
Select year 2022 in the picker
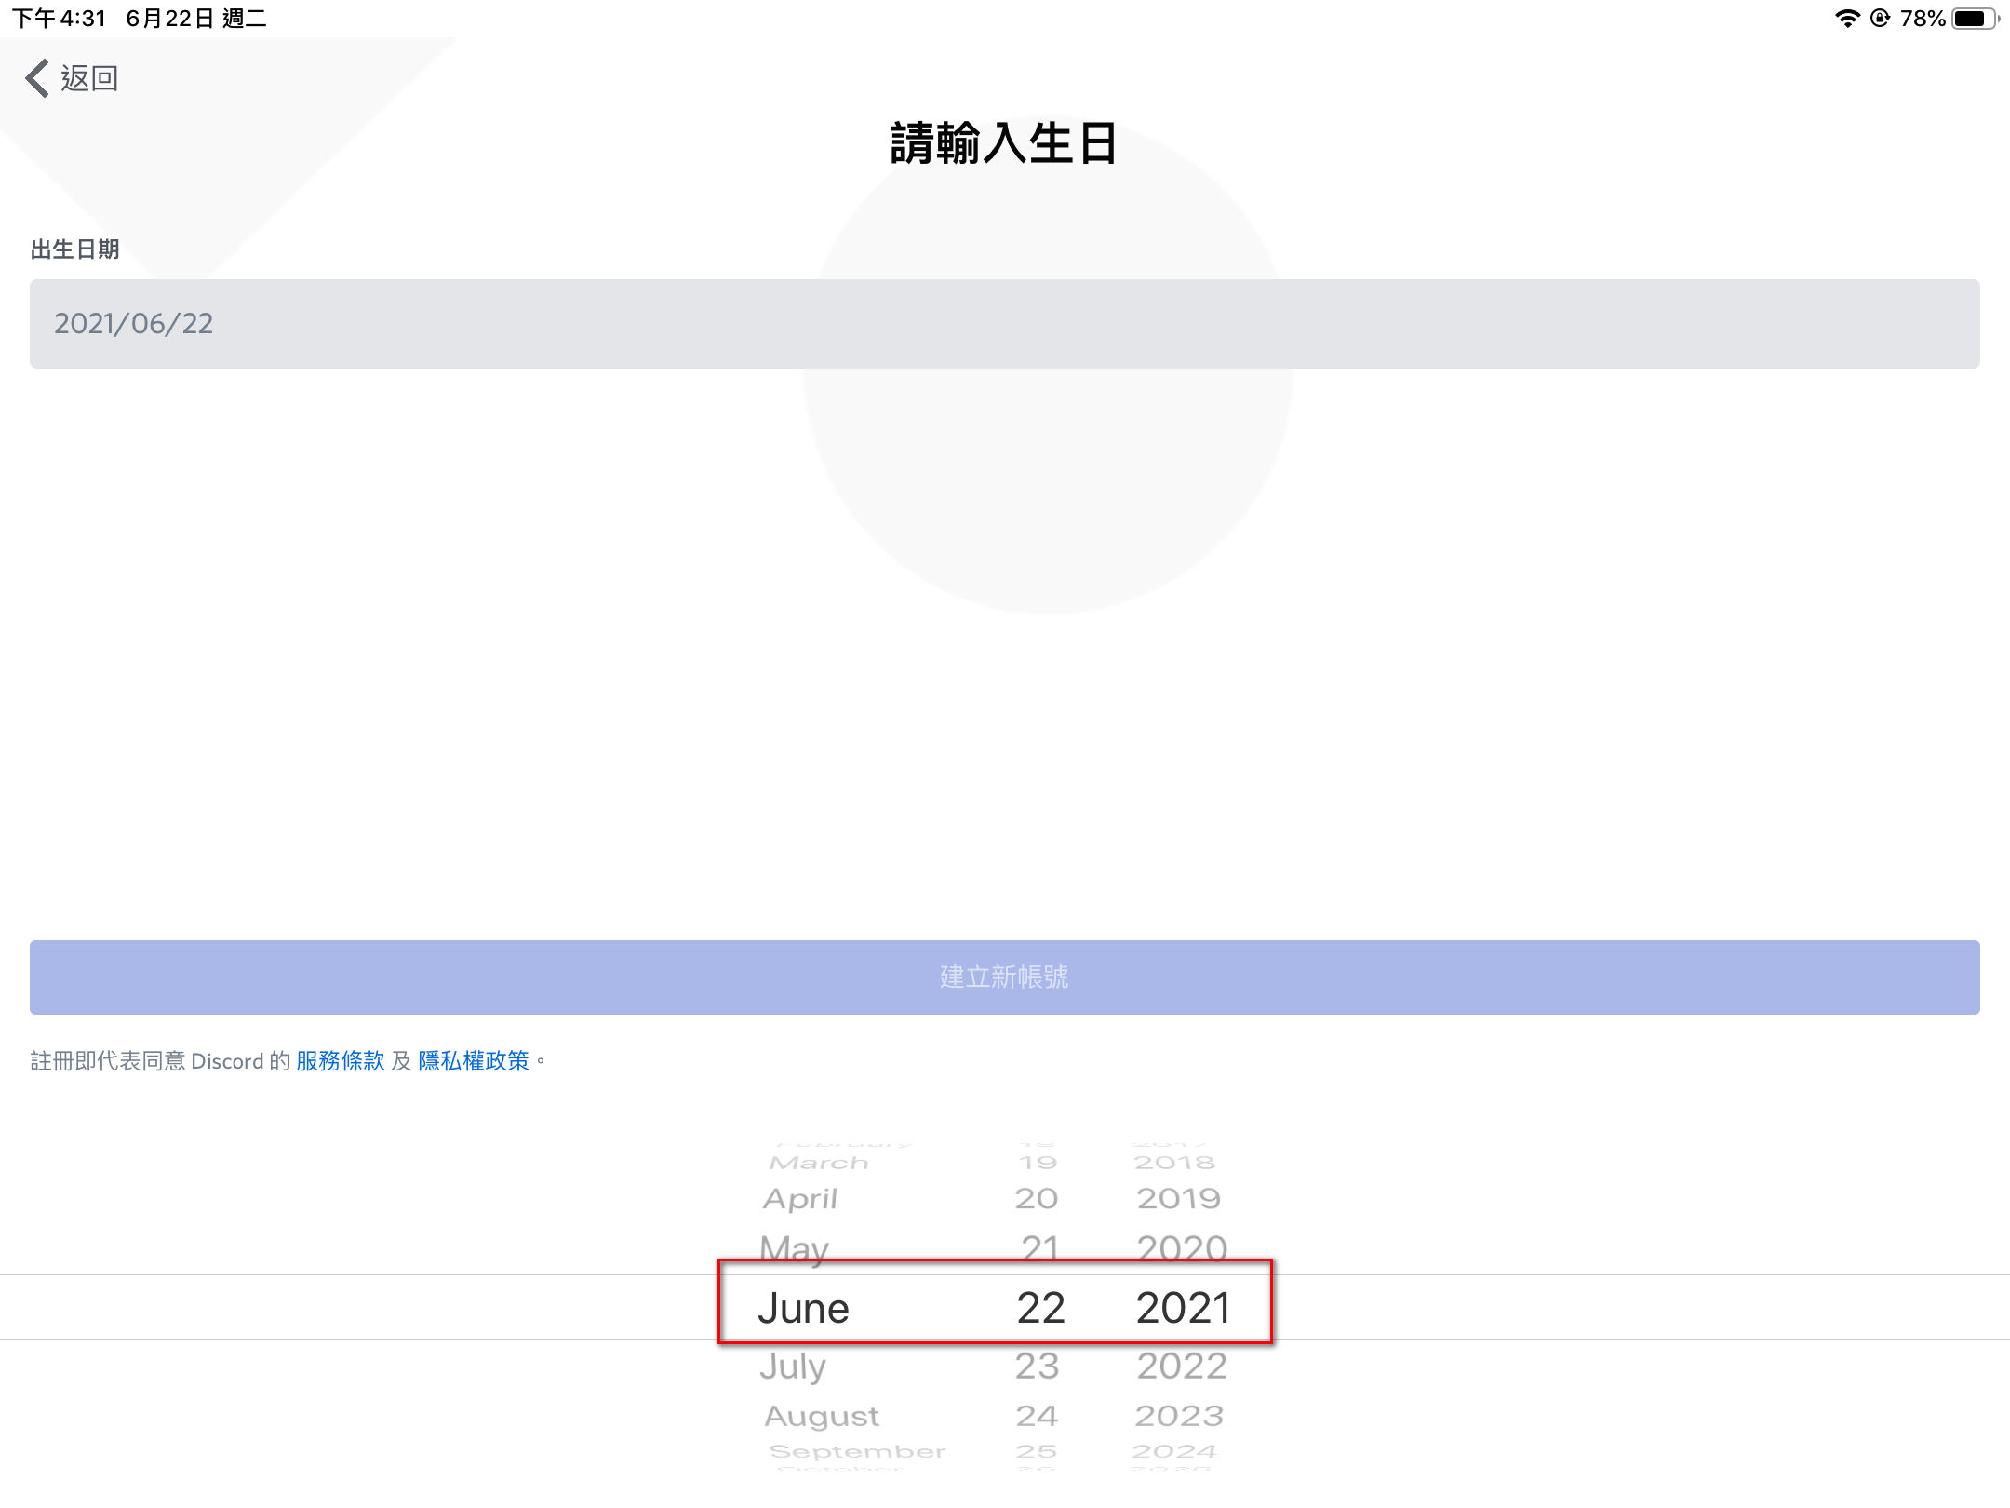(x=1182, y=1367)
